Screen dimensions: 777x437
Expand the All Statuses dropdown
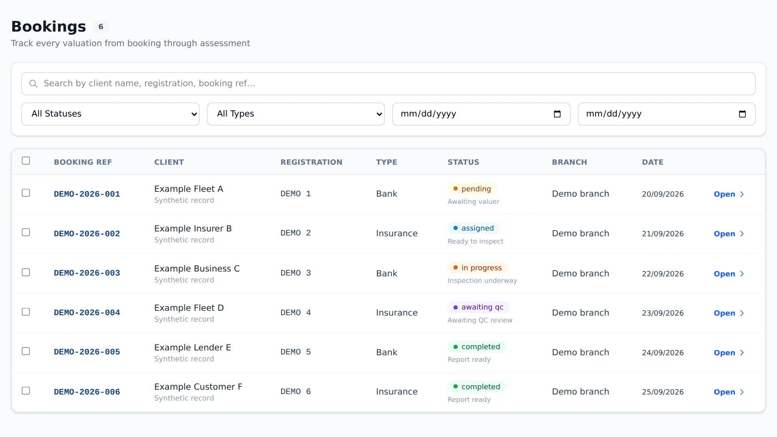point(110,114)
